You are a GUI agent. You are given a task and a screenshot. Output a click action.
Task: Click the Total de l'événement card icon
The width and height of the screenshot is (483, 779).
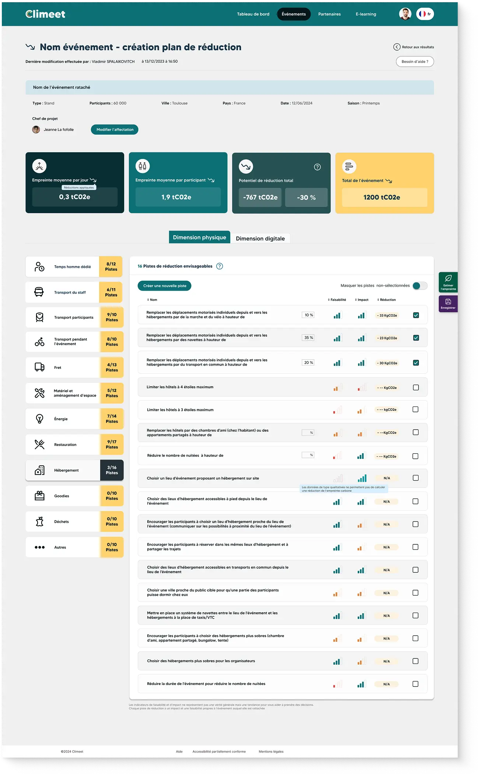click(349, 166)
